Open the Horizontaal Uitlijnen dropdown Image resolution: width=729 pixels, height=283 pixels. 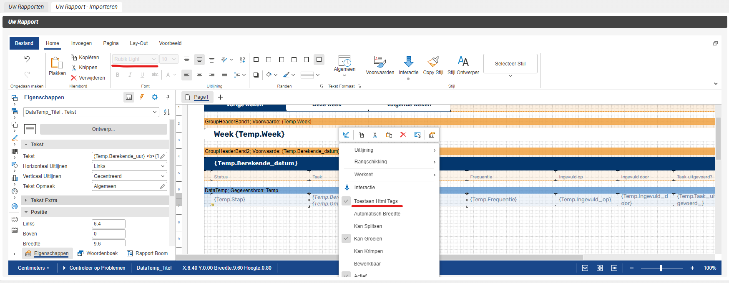coord(129,166)
